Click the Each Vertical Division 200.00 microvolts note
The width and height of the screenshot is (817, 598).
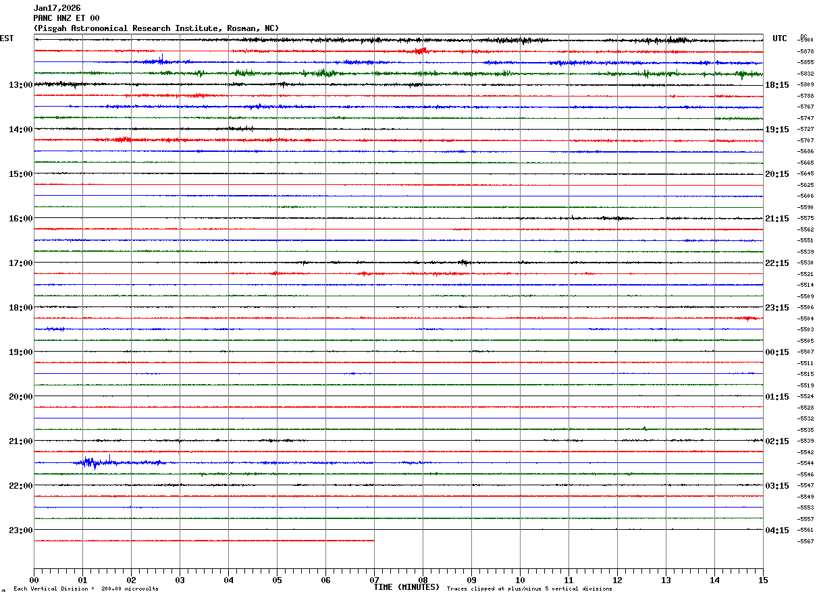(x=86, y=589)
